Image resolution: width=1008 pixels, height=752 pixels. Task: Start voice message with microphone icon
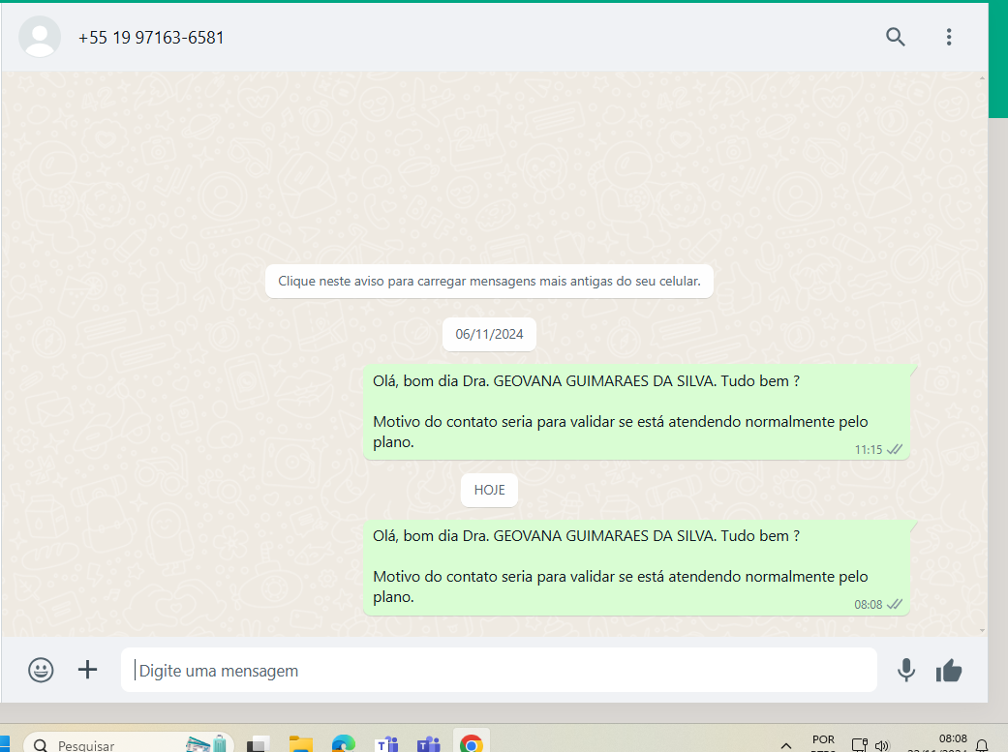point(906,670)
